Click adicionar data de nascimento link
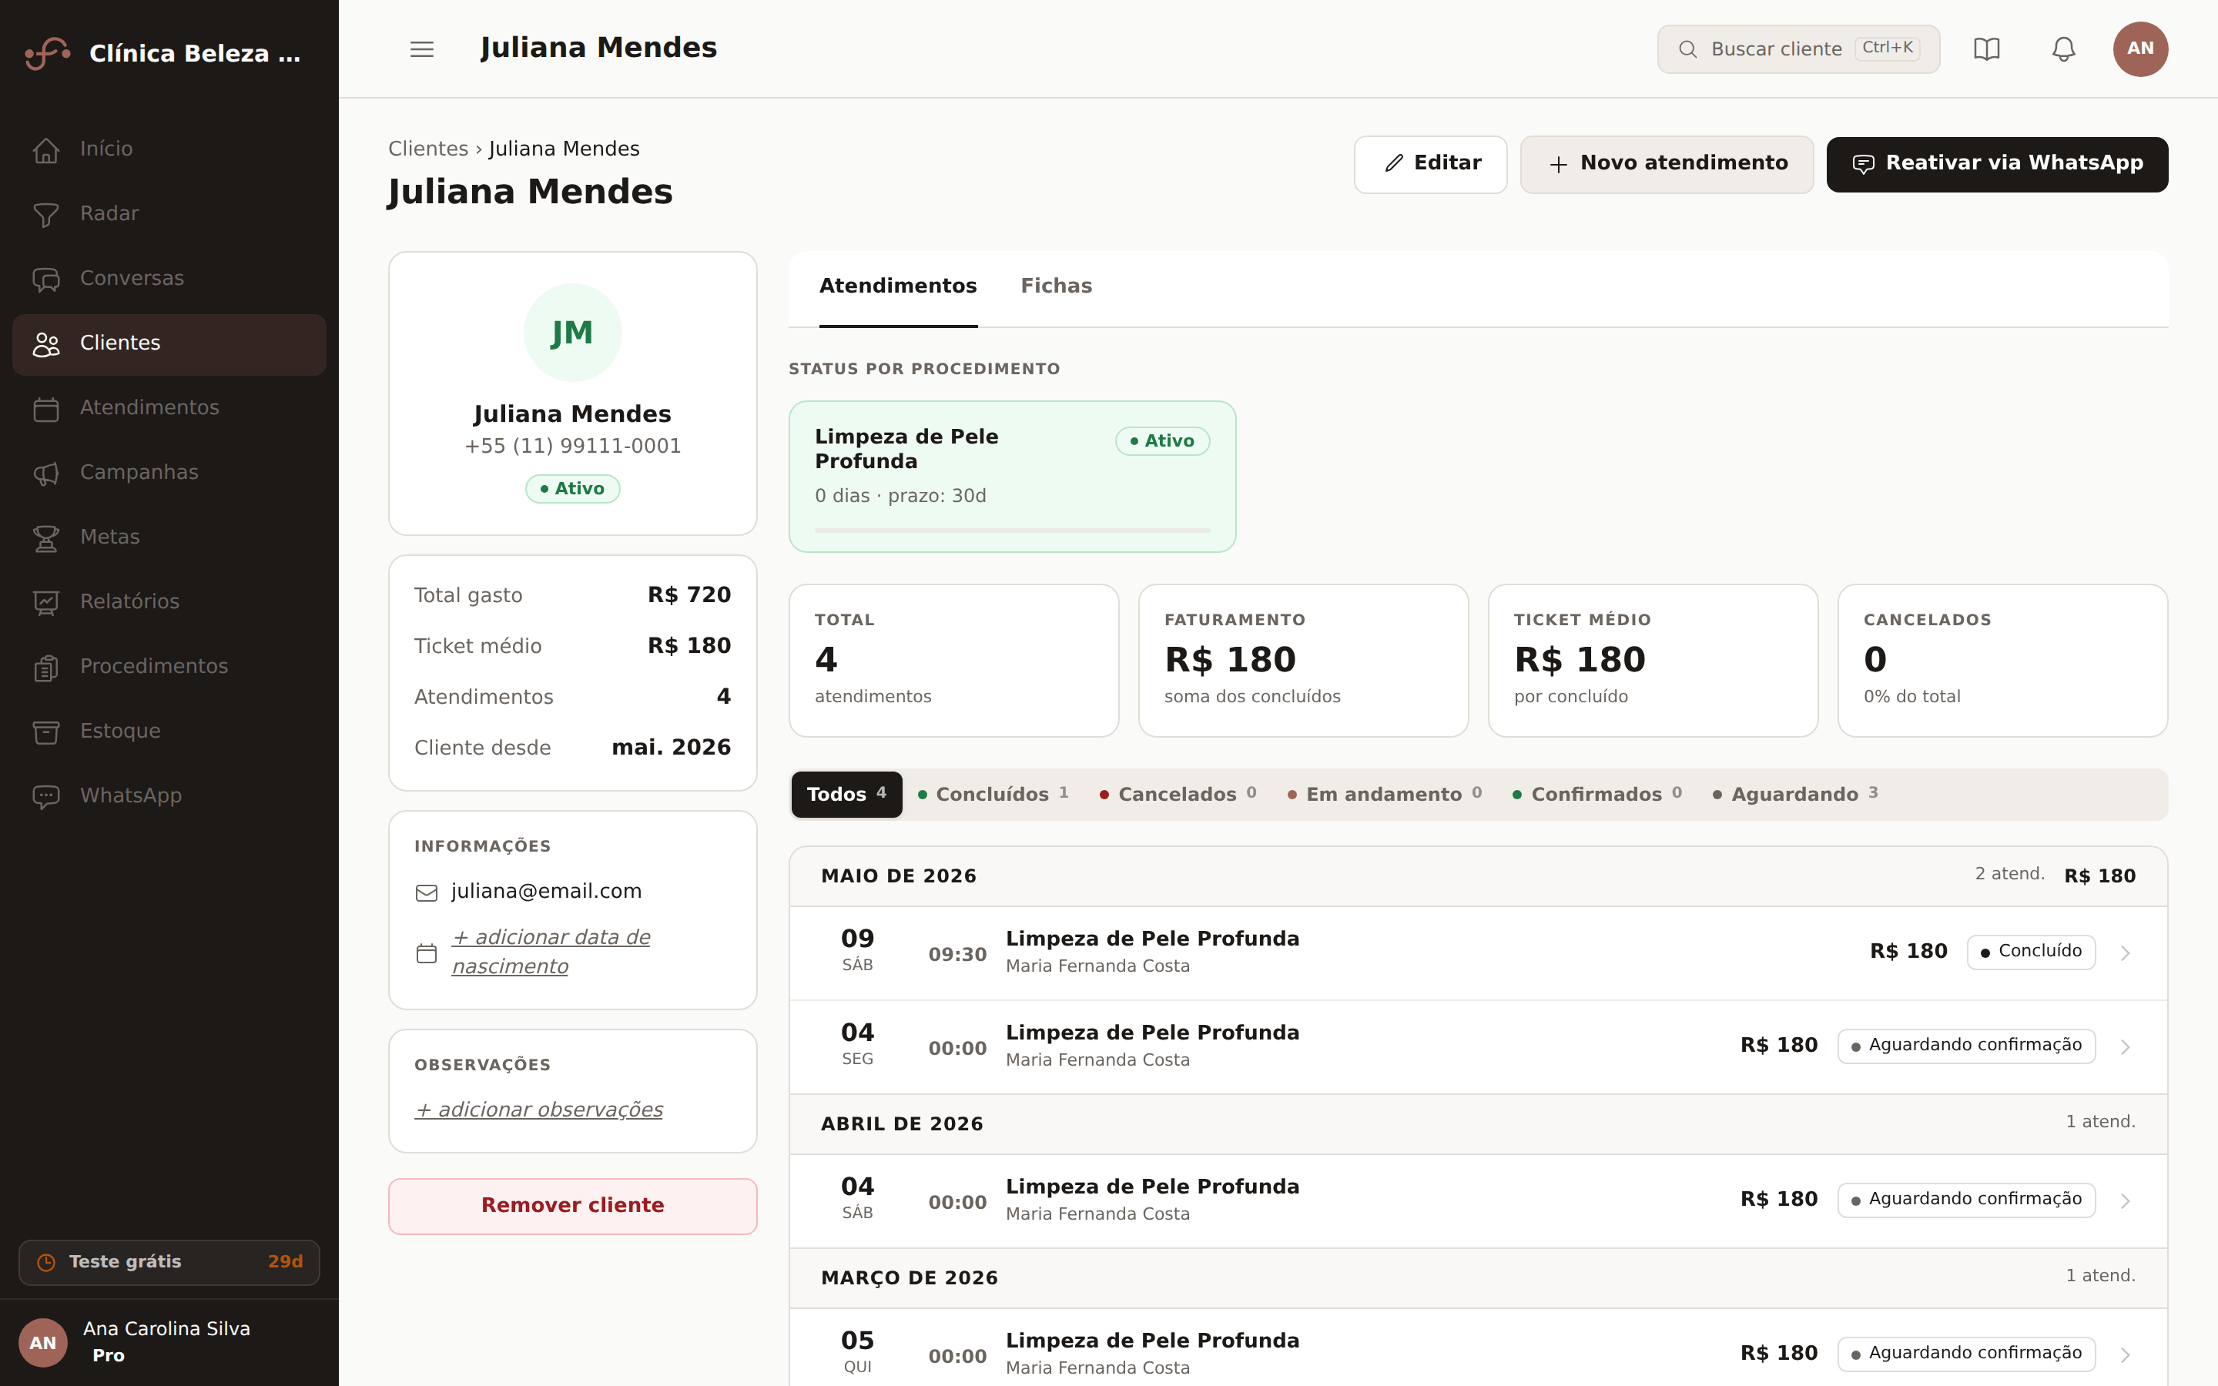Viewport: 2218px width, 1386px height. [x=551, y=952]
